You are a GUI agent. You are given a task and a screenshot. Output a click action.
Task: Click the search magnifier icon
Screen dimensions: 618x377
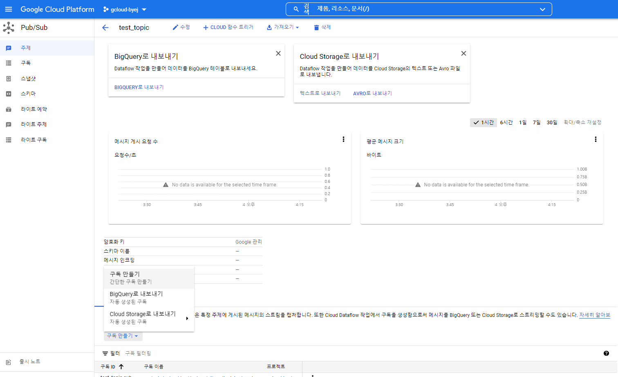296,9
